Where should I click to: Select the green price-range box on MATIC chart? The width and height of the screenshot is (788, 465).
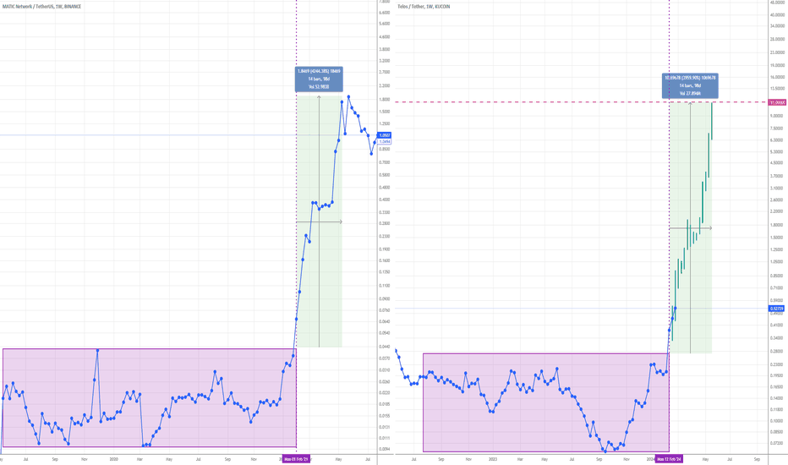click(319, 222)
